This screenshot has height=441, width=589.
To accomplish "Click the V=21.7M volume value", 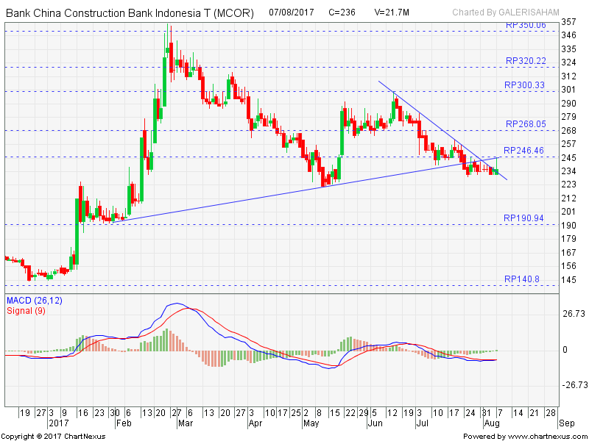I will (x=392, y=12).
